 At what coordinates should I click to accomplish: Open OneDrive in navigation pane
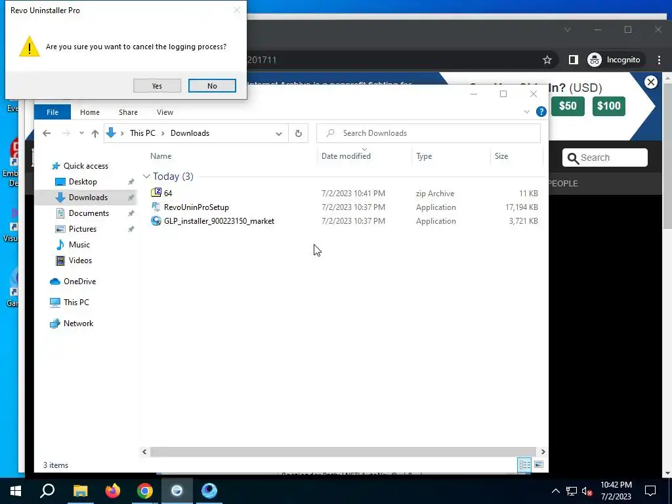[x=79, y=281]
